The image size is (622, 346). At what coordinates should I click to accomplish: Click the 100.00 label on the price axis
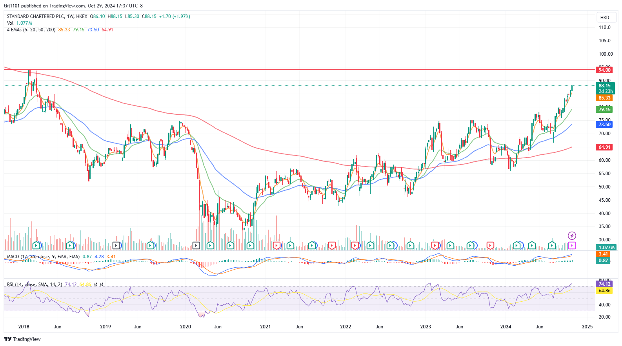606,54
